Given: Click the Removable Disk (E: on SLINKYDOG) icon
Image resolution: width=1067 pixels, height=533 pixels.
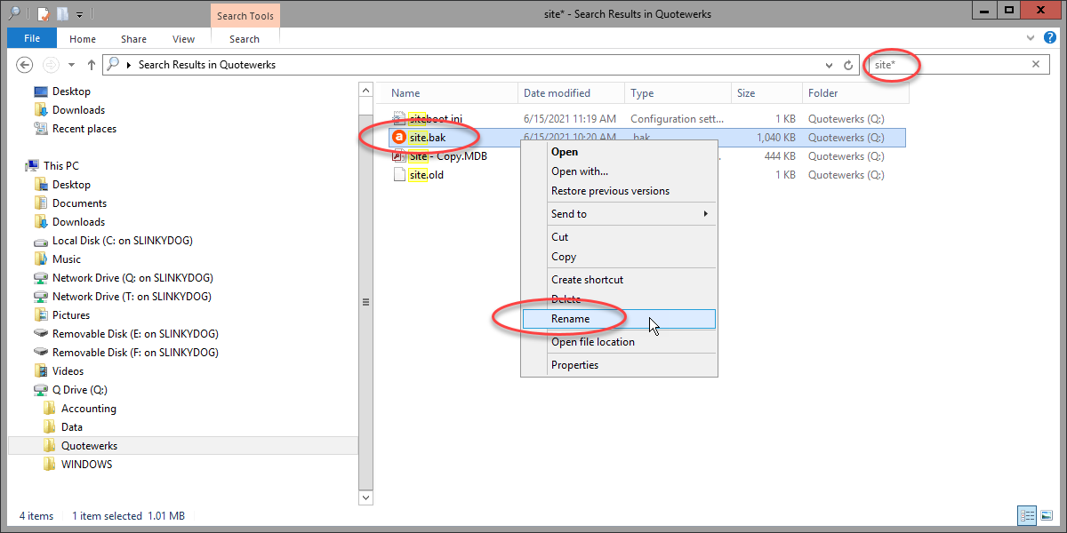Looking at the screenshot, I should click(x=41, y=334).
